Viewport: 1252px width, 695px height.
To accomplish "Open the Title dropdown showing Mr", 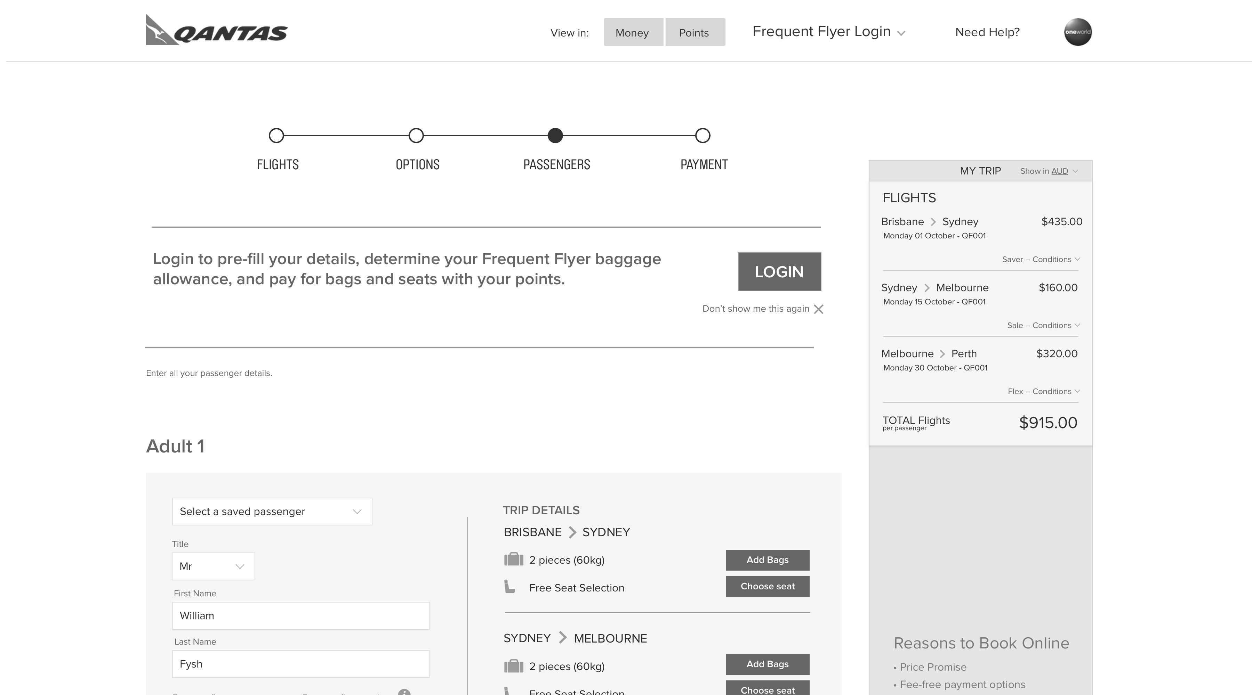I will coord(213,566).
